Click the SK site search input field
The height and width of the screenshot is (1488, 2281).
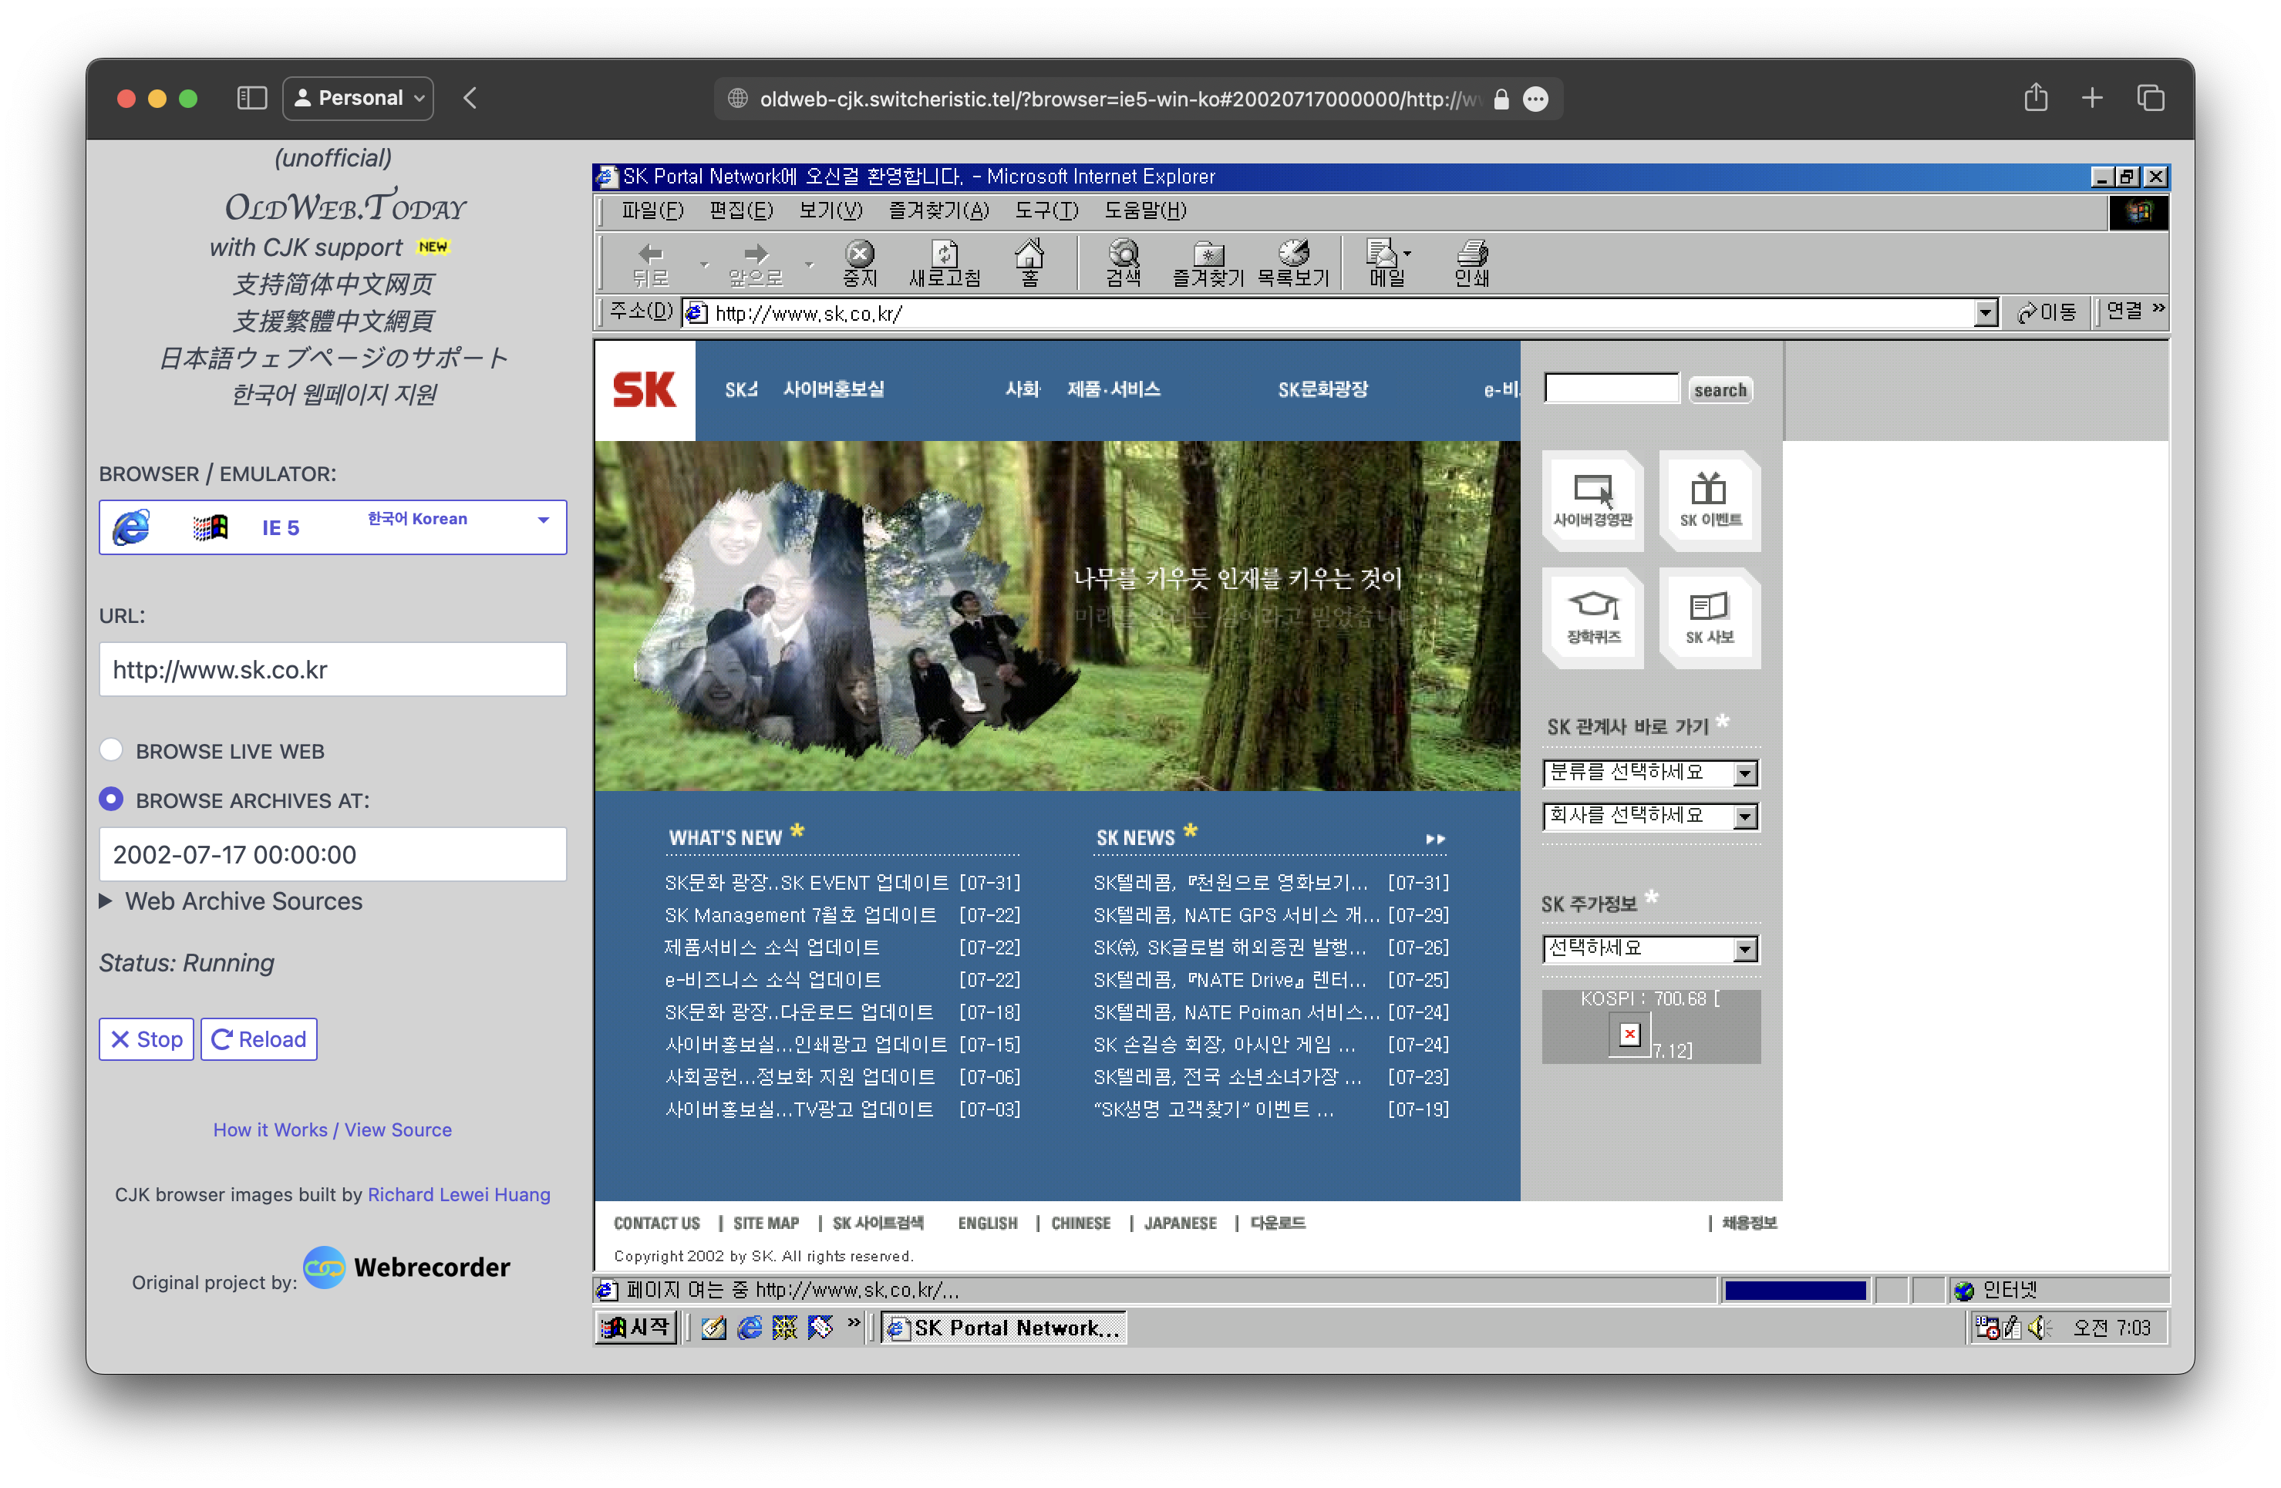pyautogui.click(x=1611, y=389)
